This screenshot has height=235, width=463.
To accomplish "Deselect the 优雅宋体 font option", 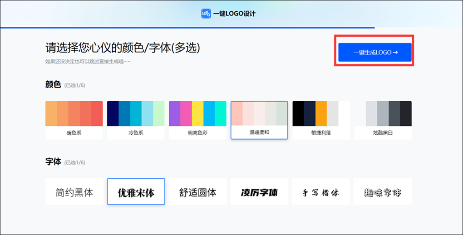I will point(136,191).
